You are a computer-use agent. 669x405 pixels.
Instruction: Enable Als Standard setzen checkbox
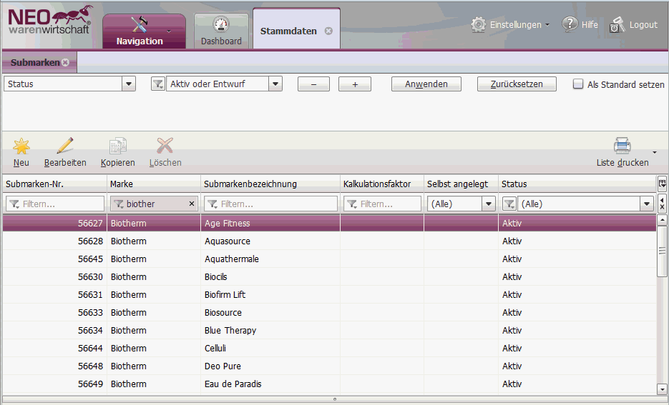point(577,84)
